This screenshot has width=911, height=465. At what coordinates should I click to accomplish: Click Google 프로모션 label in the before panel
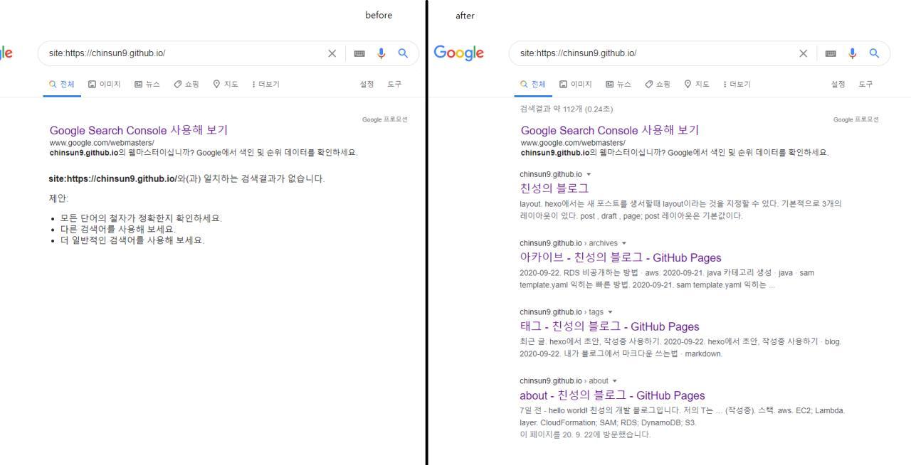[x=385, y=119]
